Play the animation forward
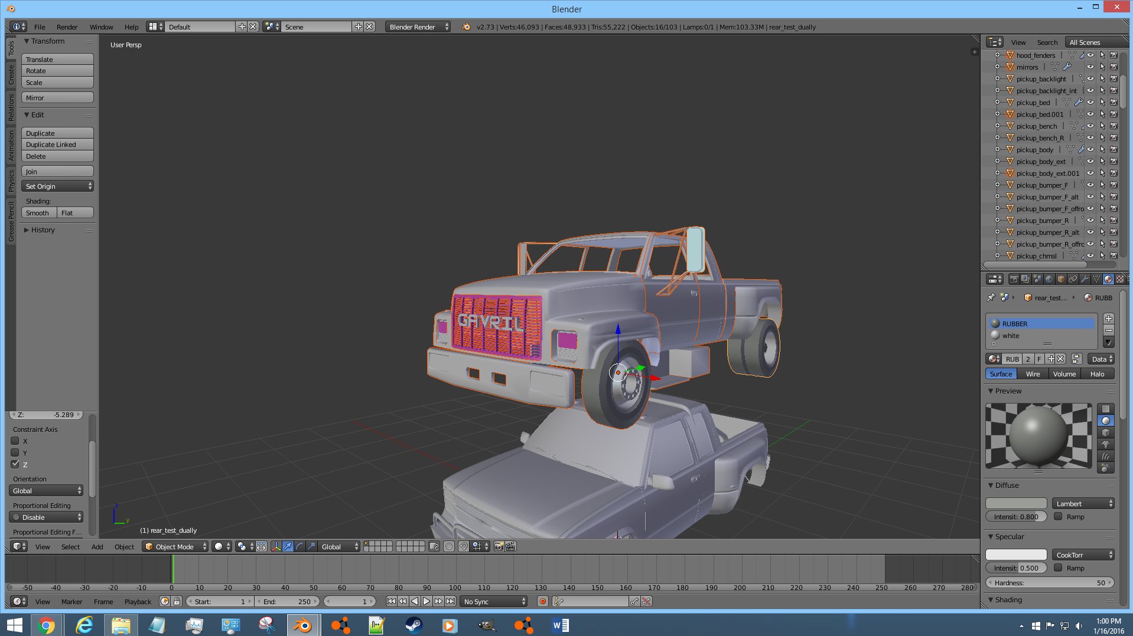This screenshot has height=636, width=1133. pyautogui.click(x=426, y=601)
